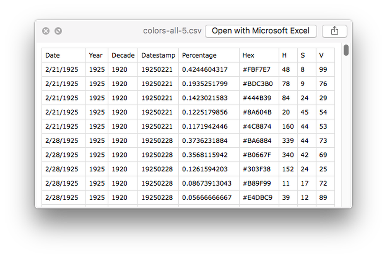Click H value 152

click(288, 169)
